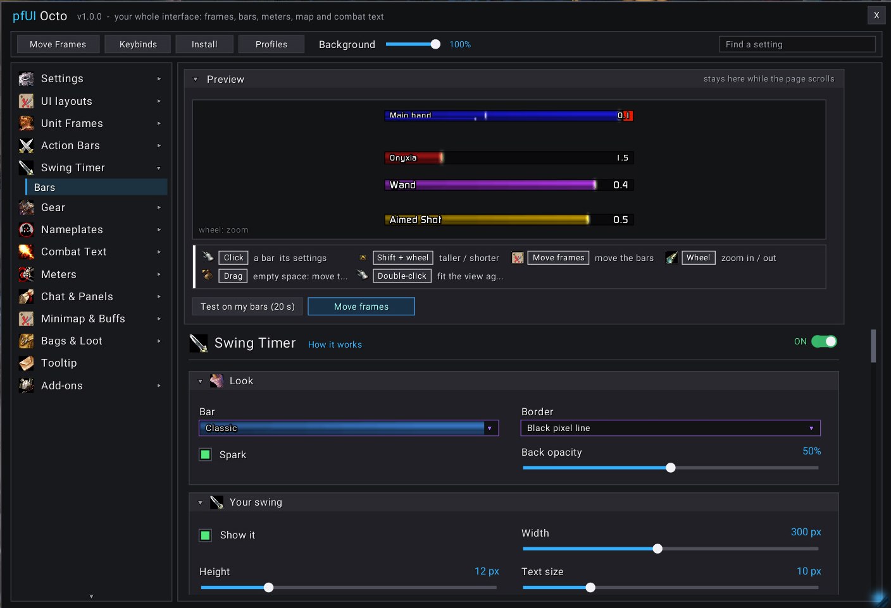The image size is (891, 608).
Task: Click the Width slider handle
Action: pos(657,549)
